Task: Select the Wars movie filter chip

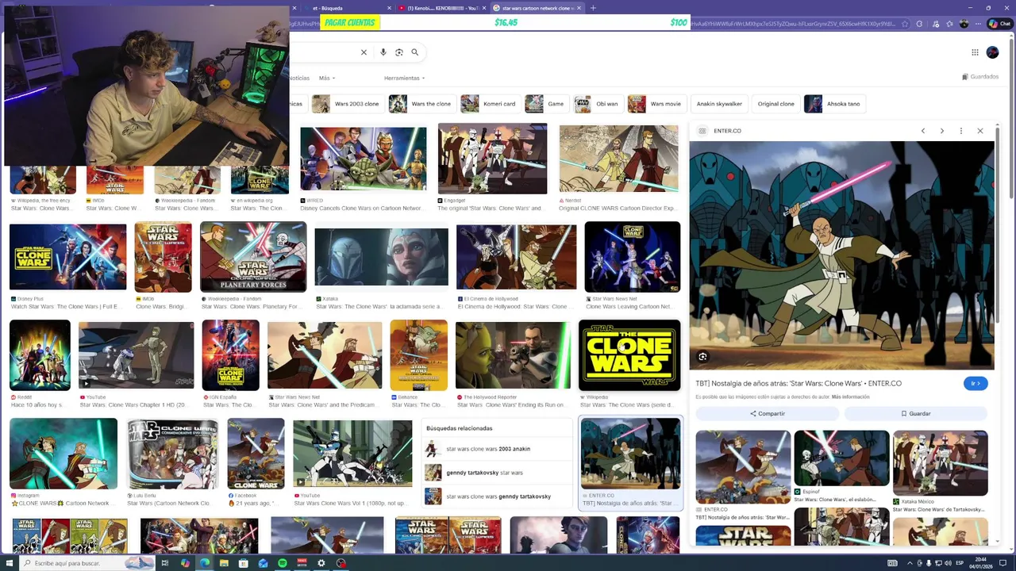Action: point(656,104)
